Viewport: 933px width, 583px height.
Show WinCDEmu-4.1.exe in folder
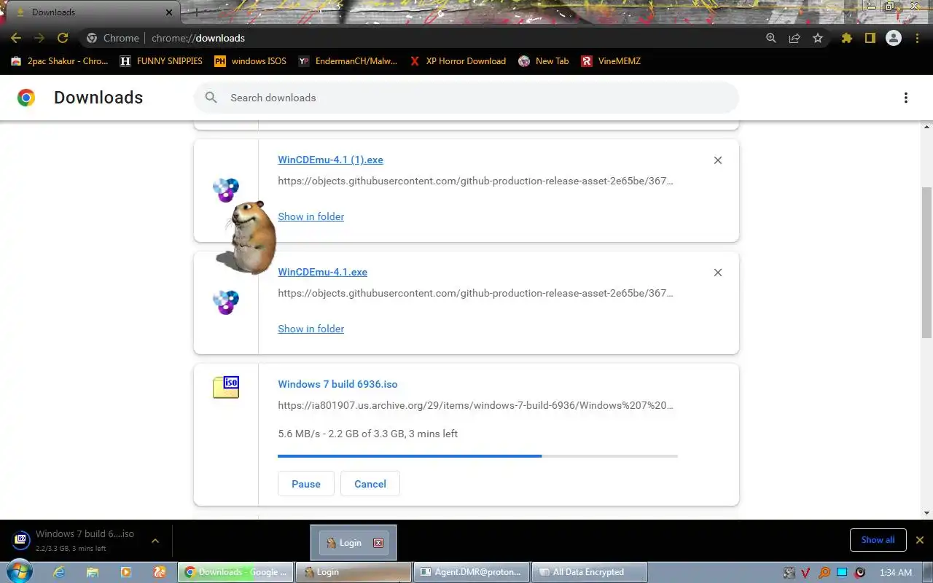click(x=311, y=329)
